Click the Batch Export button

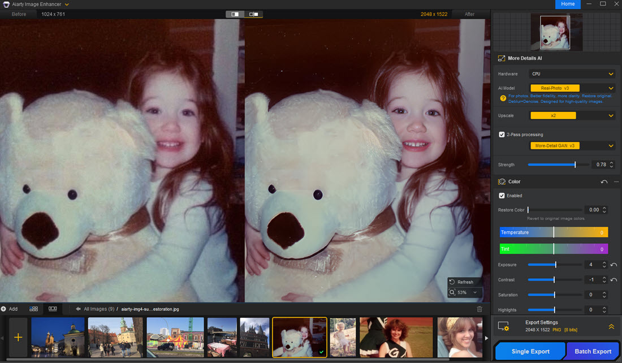click(x=593, y=351)
